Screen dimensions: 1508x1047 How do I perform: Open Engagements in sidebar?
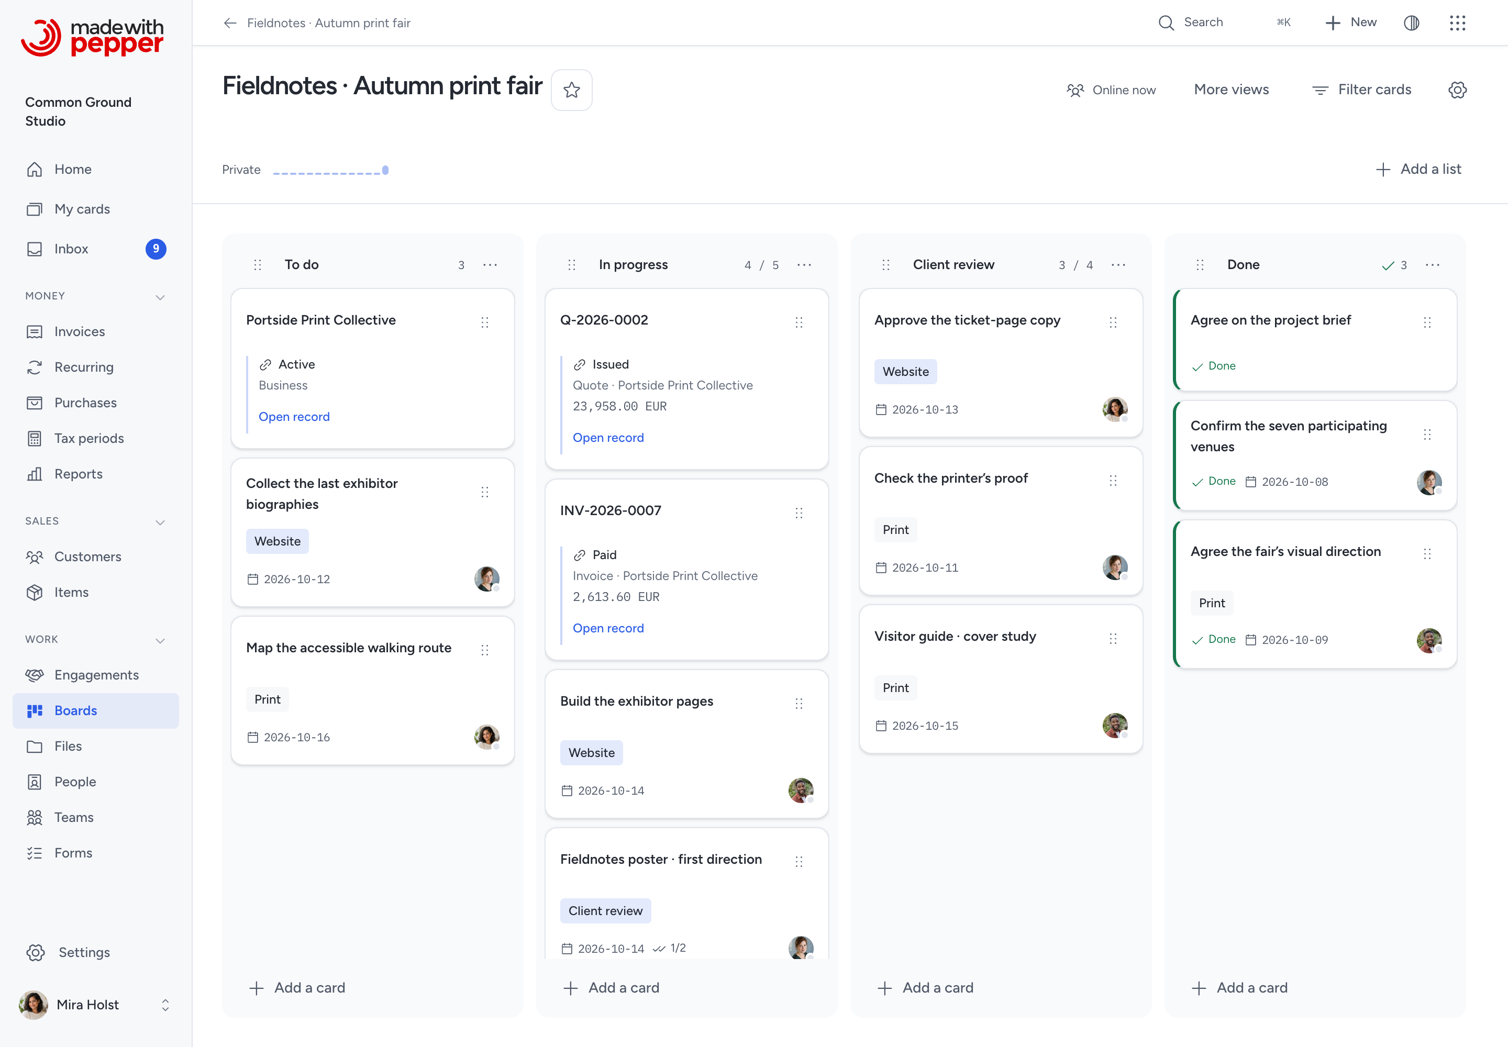pos(96,675)
